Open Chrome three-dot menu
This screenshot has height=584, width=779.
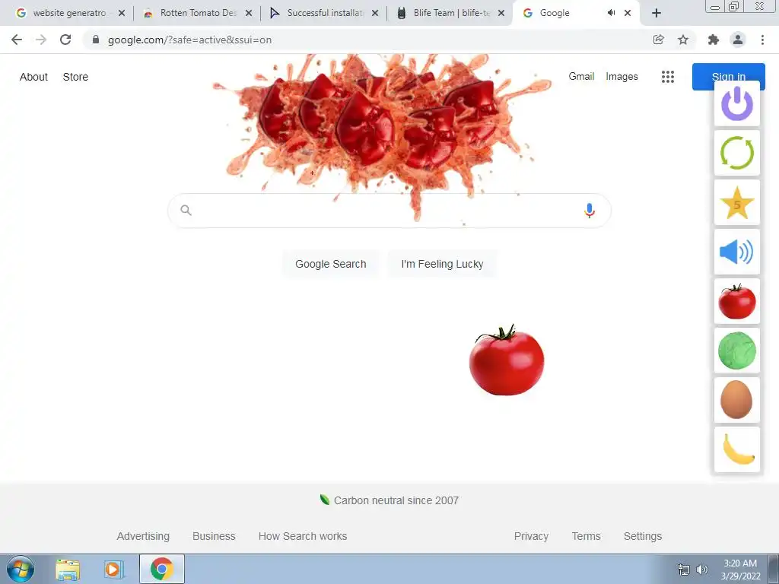pos(762,40)
